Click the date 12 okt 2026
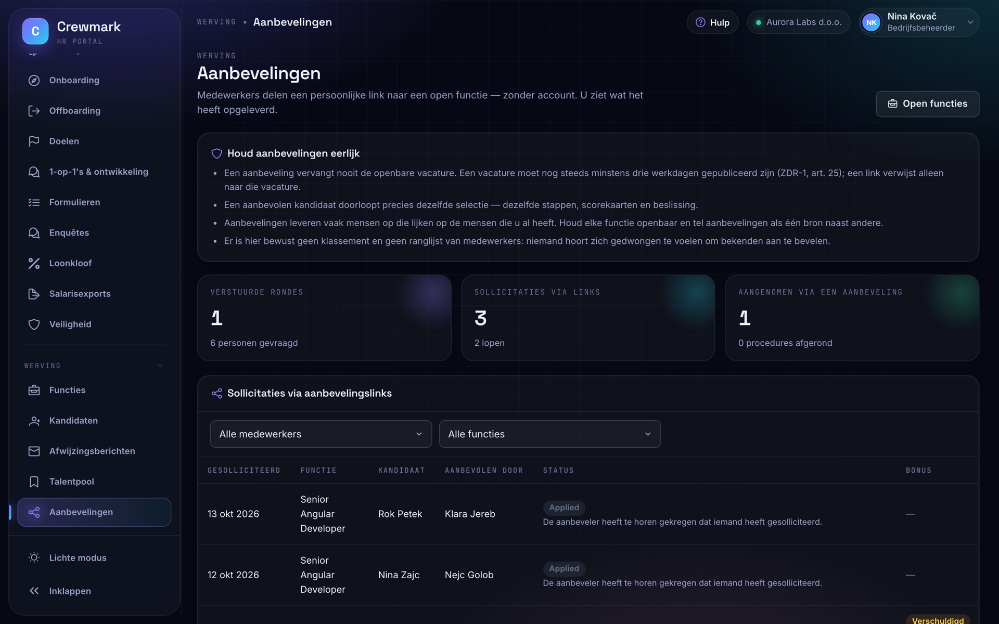Image resolution: width=999 pixels, height=624 pixels. click(233, 575)
